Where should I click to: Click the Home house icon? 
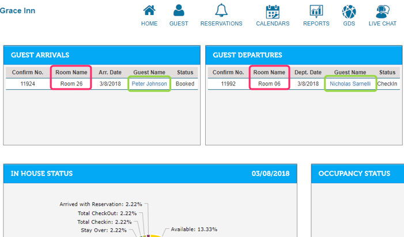coord(149,11)
